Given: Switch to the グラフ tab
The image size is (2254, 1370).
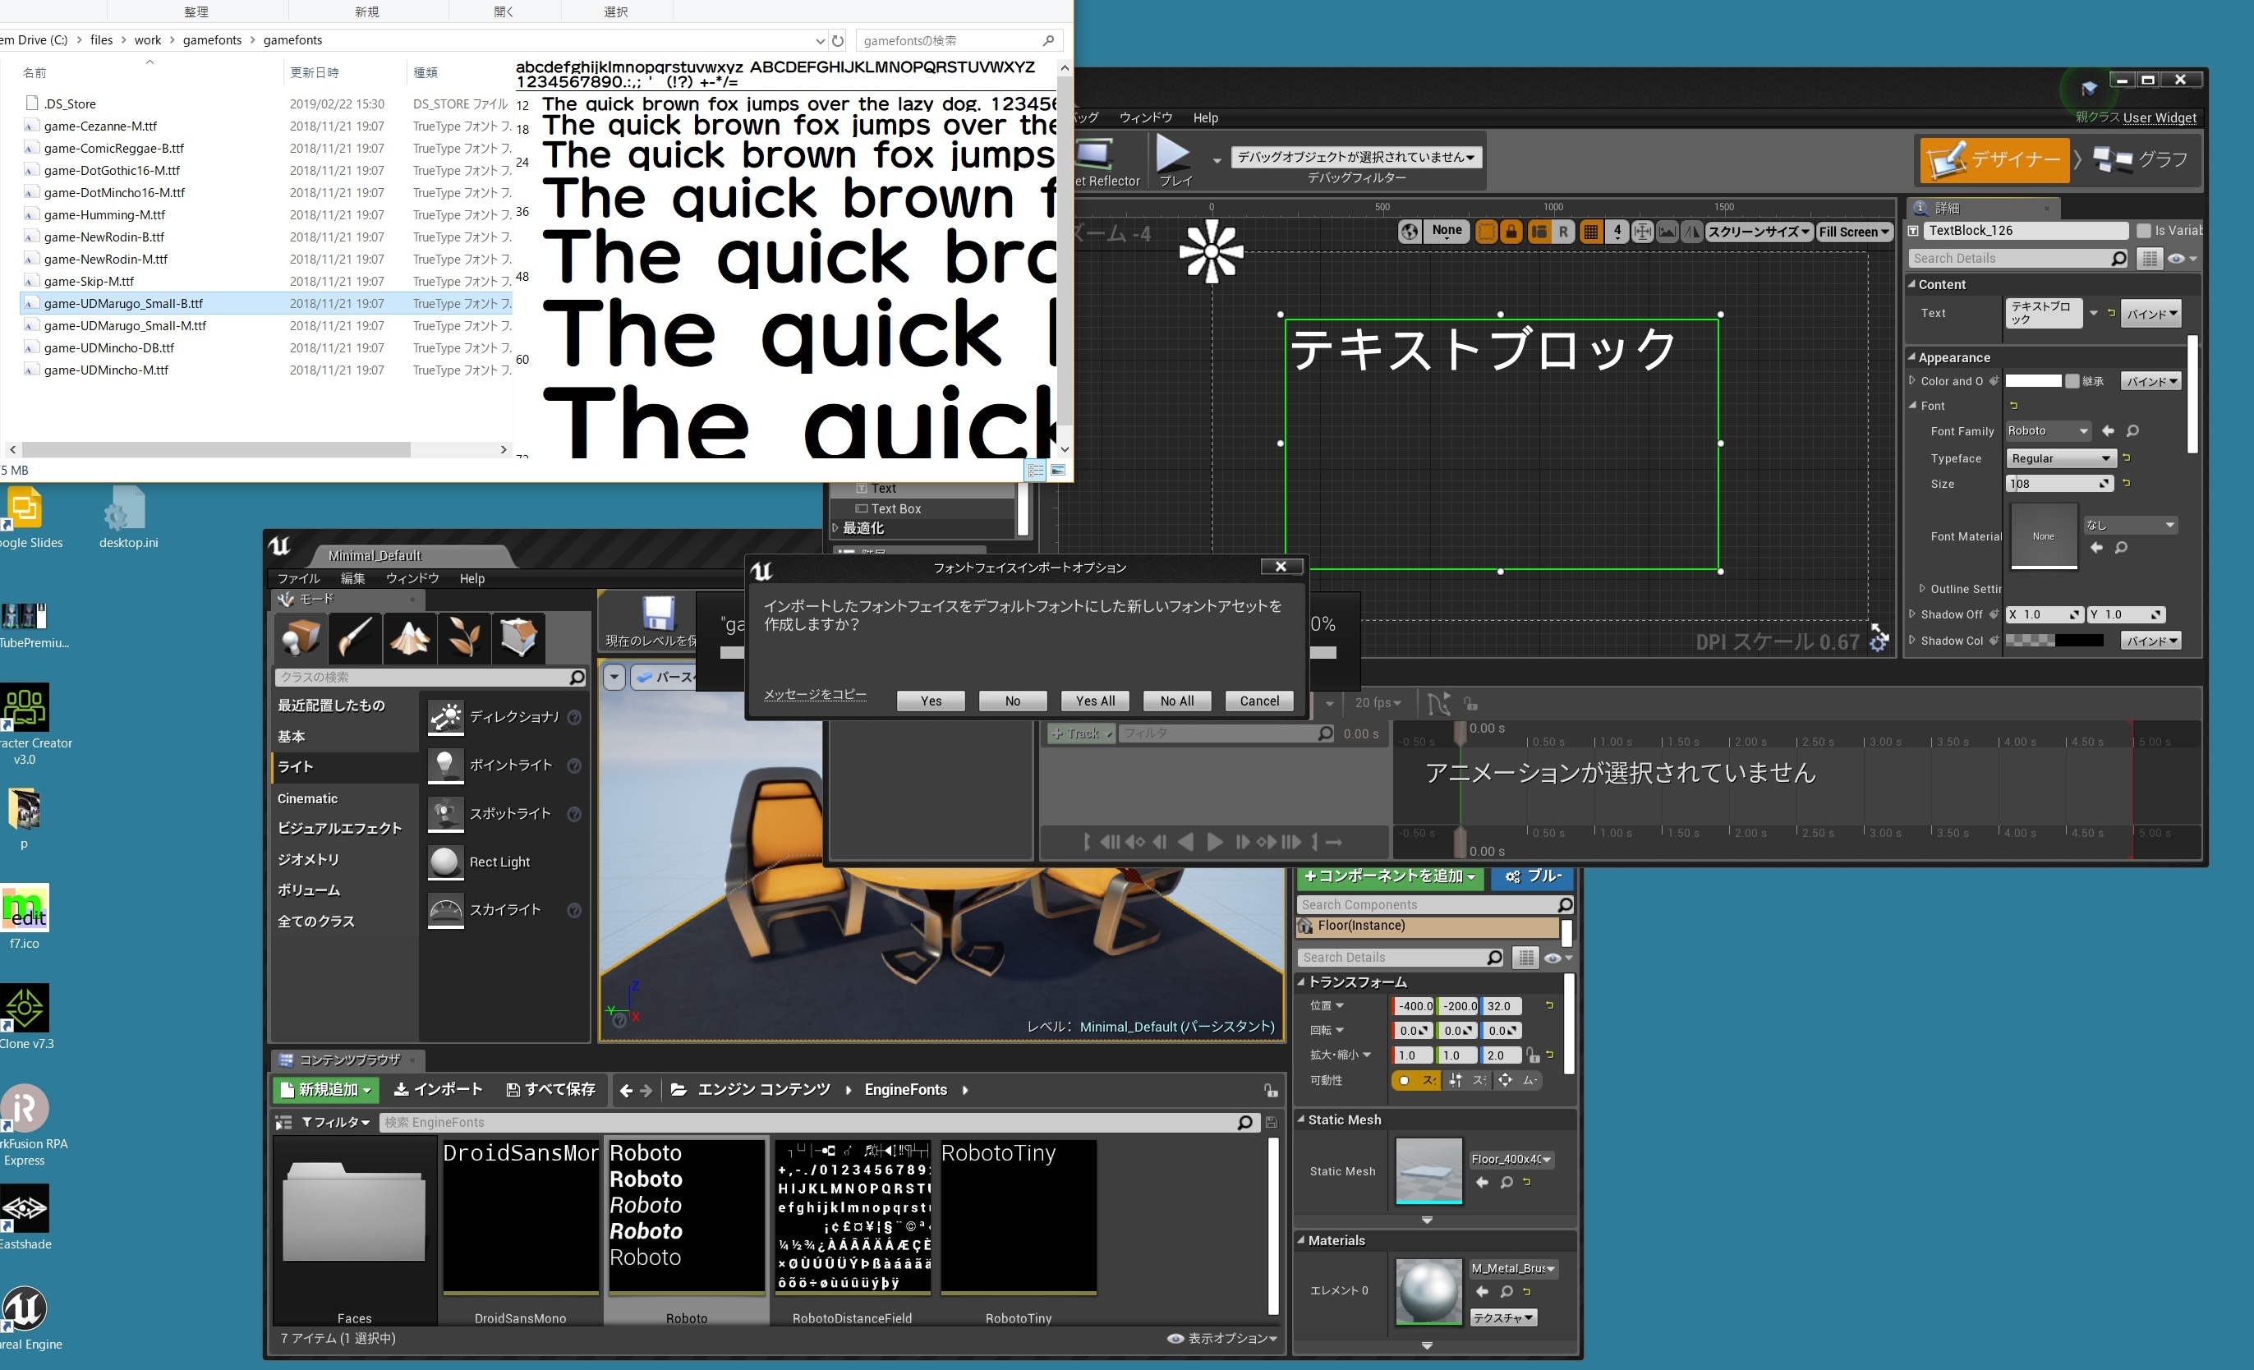Looking at the screenshot, I should 2141,160.
